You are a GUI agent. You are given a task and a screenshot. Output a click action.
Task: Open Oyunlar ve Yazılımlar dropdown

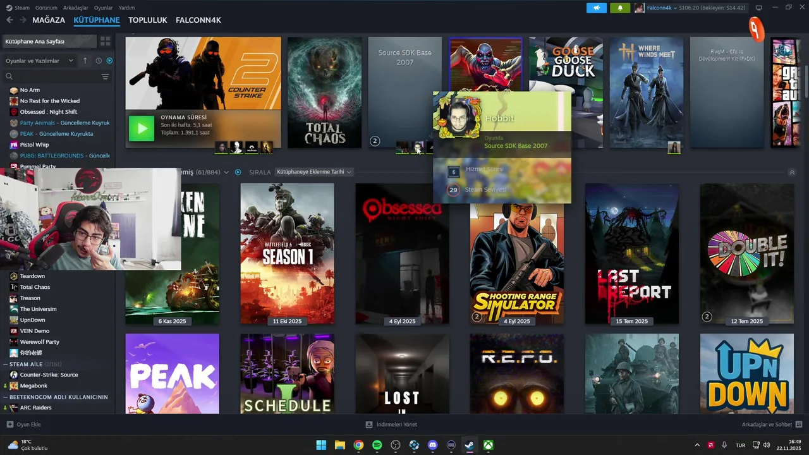pos(39,61)
